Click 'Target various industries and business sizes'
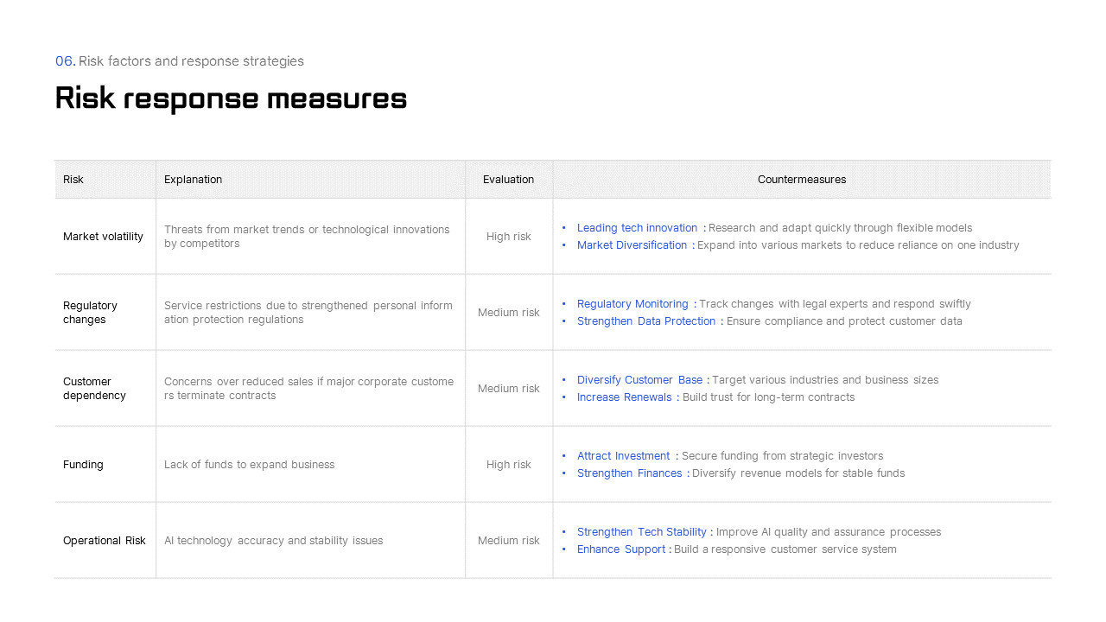Image resolution: width=1106 pixels, height=622 pixels. click(825, 380)
